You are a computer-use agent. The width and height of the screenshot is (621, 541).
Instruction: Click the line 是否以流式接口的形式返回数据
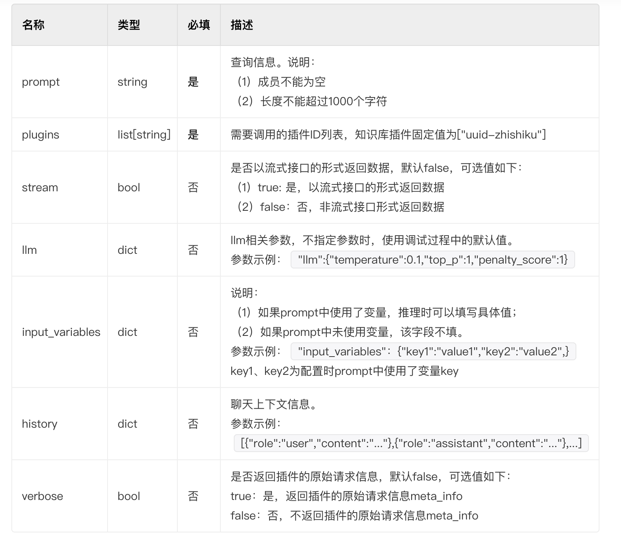click(377, 168)
